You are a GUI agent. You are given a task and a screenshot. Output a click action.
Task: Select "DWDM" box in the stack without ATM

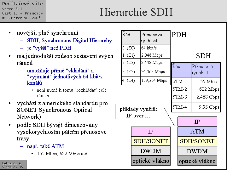[x=151, y=151]
